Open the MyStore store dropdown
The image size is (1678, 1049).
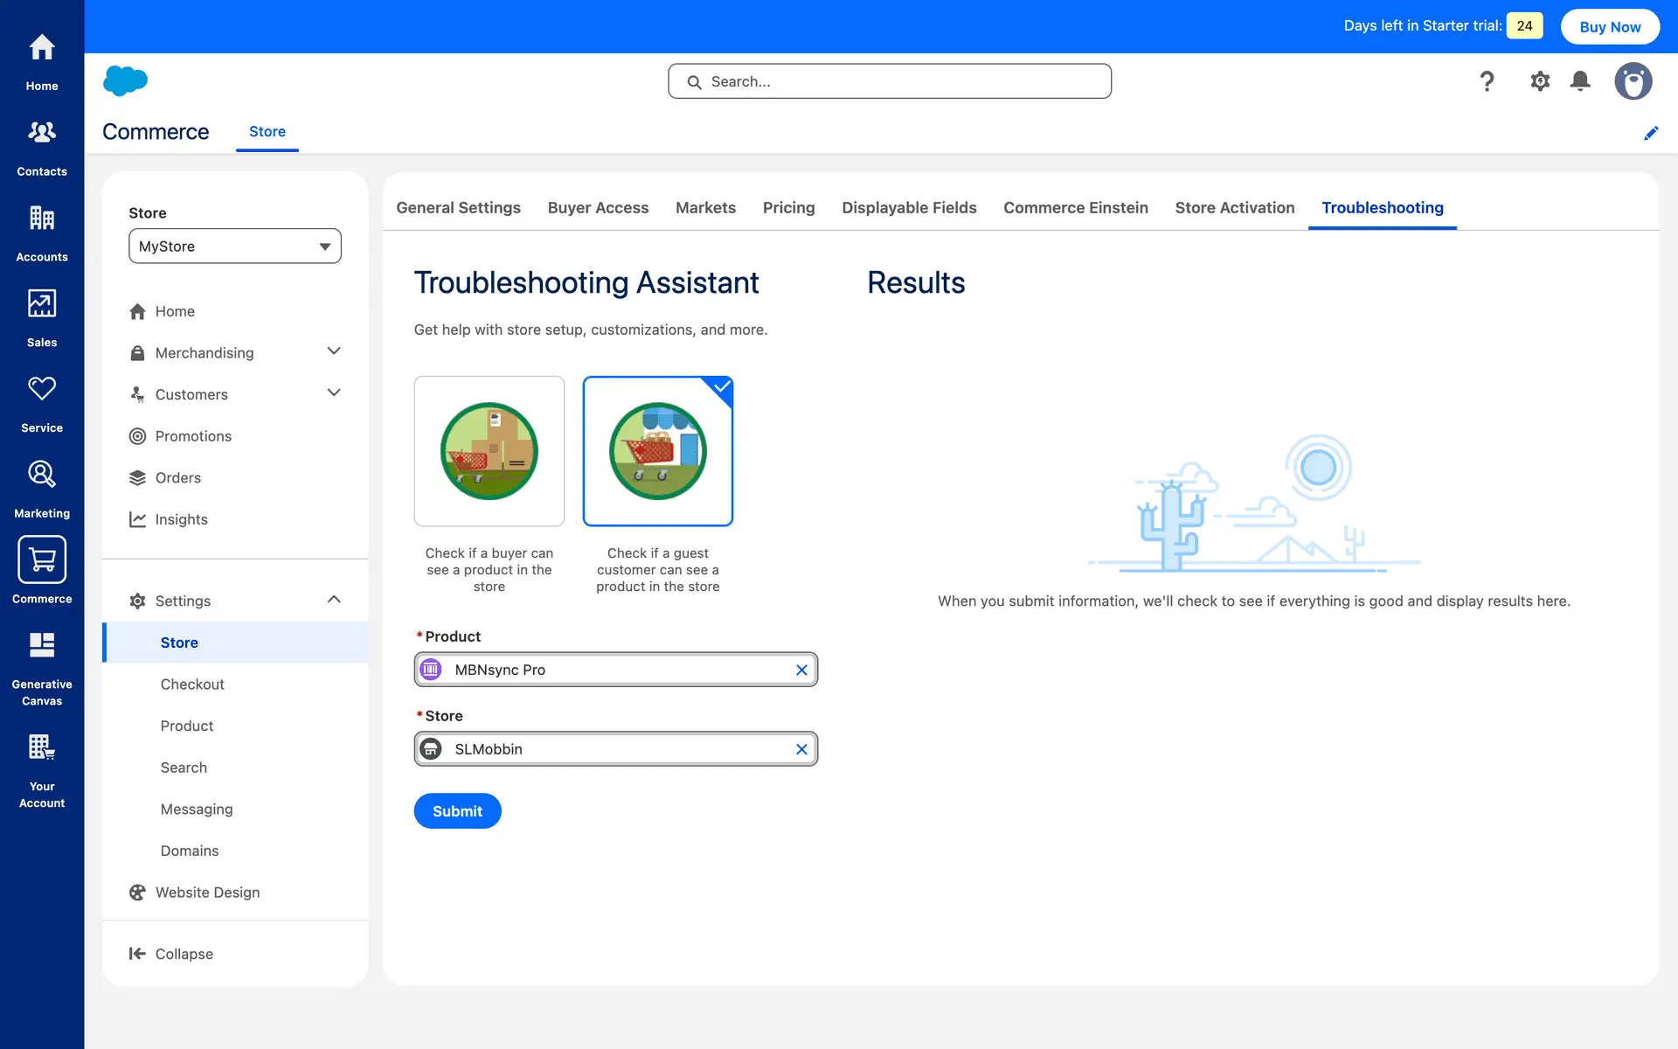click(x=235, y=247)
